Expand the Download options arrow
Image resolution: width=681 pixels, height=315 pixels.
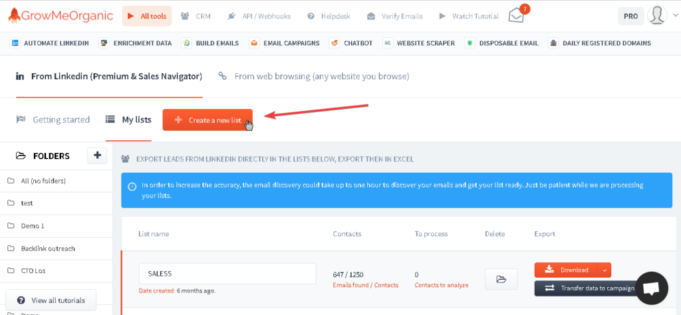pyautogui.click(x=604, y=270)
